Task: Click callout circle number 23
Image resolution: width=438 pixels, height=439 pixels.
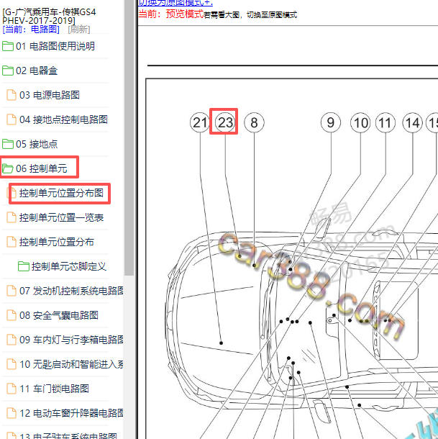Action: click(x=225, y=122)
